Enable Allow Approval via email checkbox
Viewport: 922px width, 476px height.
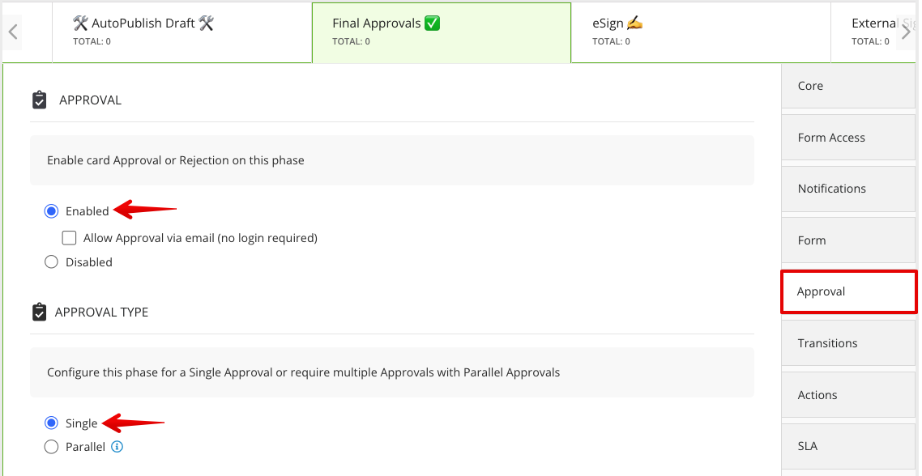[69, 237]
